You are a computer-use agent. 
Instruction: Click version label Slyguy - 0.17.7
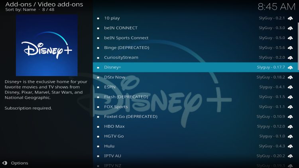(x=271, y=67)
